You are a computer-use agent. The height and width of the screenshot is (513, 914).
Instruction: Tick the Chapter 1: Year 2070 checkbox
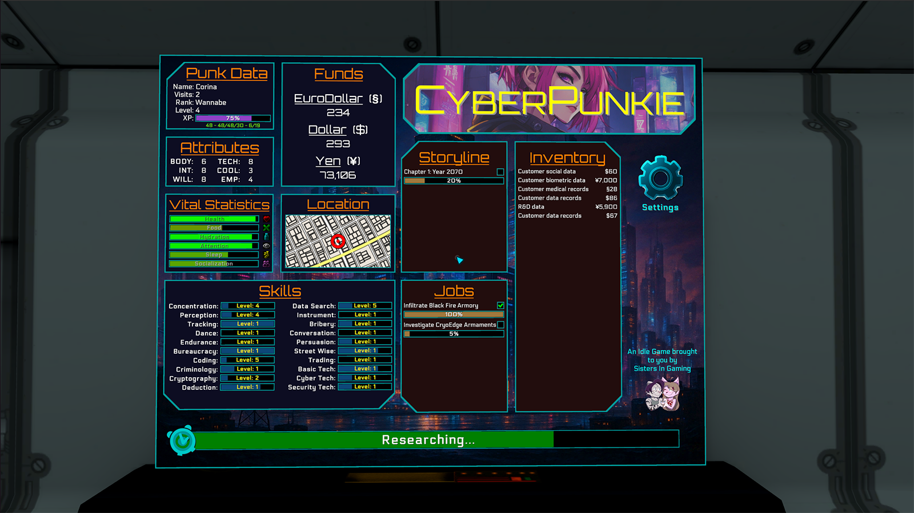click(500, 172)
